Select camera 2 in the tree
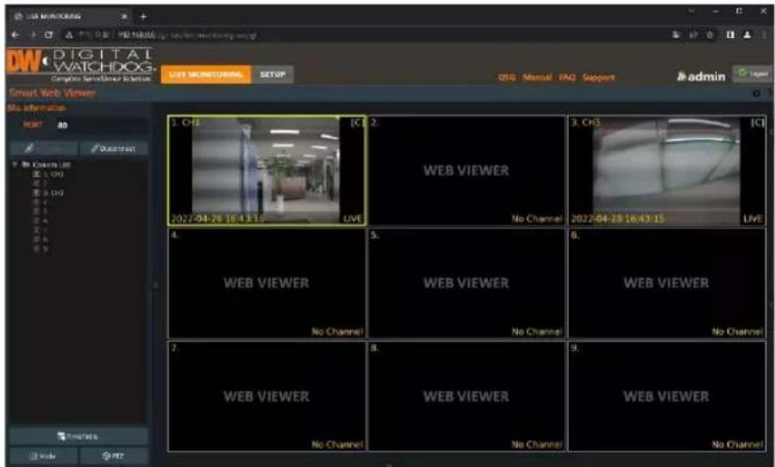The width and height of the screenshot is (775, 467). coord(41,184)
